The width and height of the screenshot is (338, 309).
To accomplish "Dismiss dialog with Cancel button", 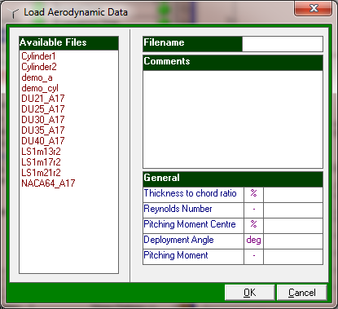I will pos(302,293).
